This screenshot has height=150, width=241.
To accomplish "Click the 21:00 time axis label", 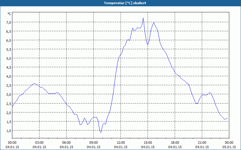I will point(202,143).
